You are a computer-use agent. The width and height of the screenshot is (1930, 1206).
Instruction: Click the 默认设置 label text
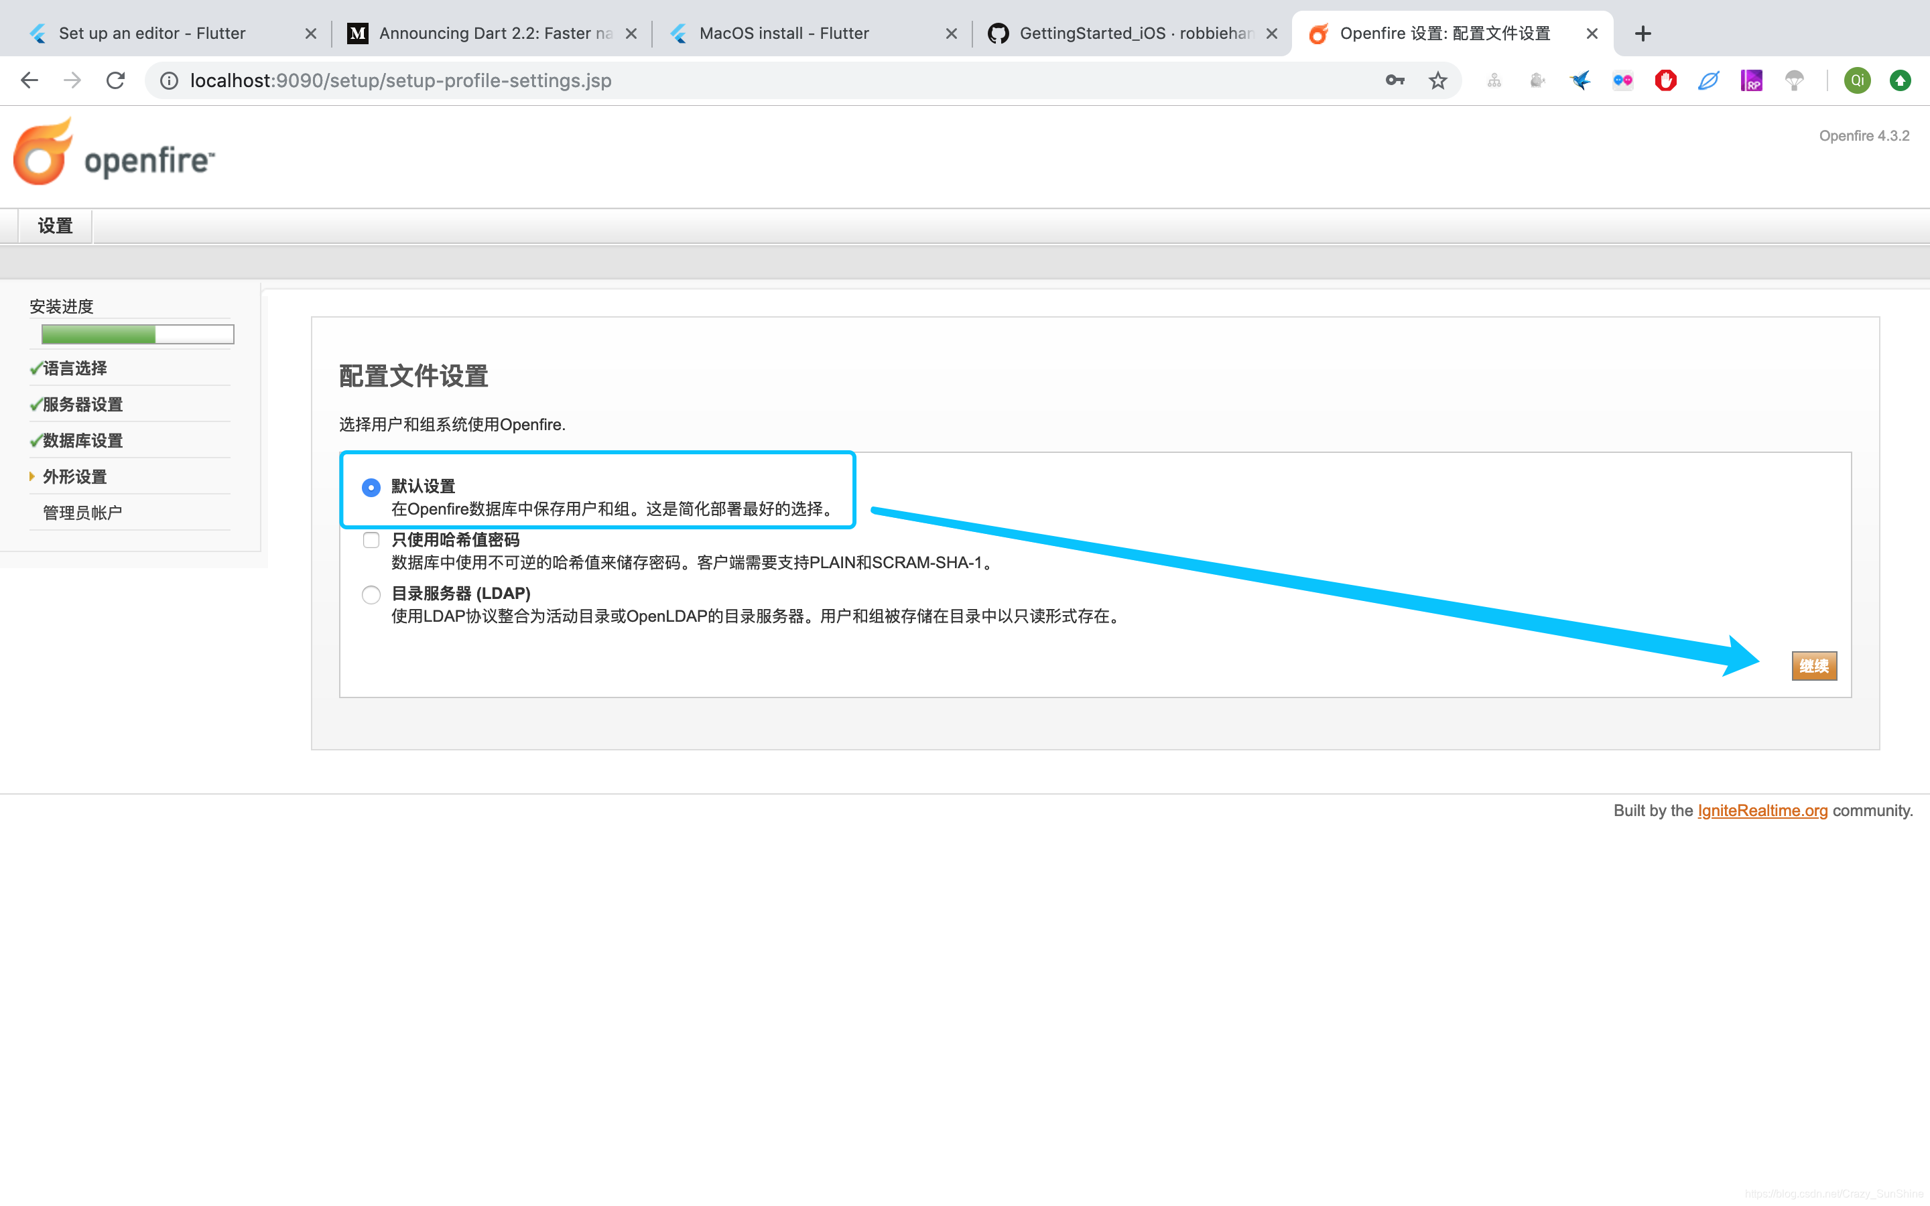(424, 486)
